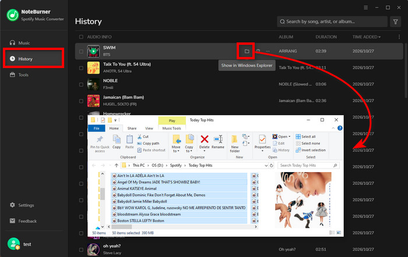Click the Rename icon in Explorer ribbon
Image resolution: width=408 pixels, height=257 pixels.
tap(218, 142)
